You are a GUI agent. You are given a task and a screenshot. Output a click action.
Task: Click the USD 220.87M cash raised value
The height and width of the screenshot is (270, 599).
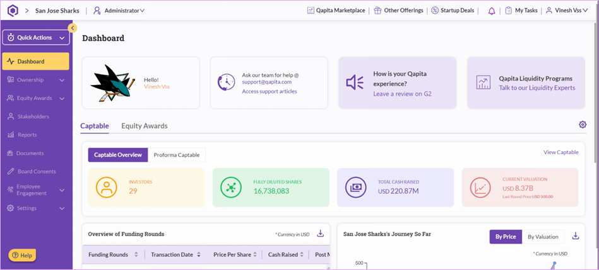click(398, 191)
